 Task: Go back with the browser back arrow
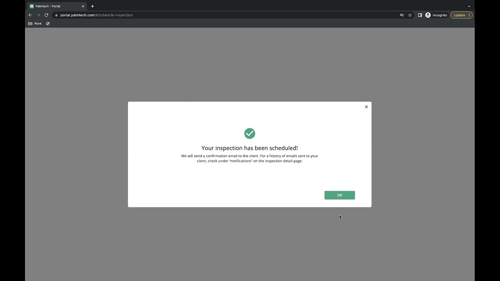click(30, 15)
